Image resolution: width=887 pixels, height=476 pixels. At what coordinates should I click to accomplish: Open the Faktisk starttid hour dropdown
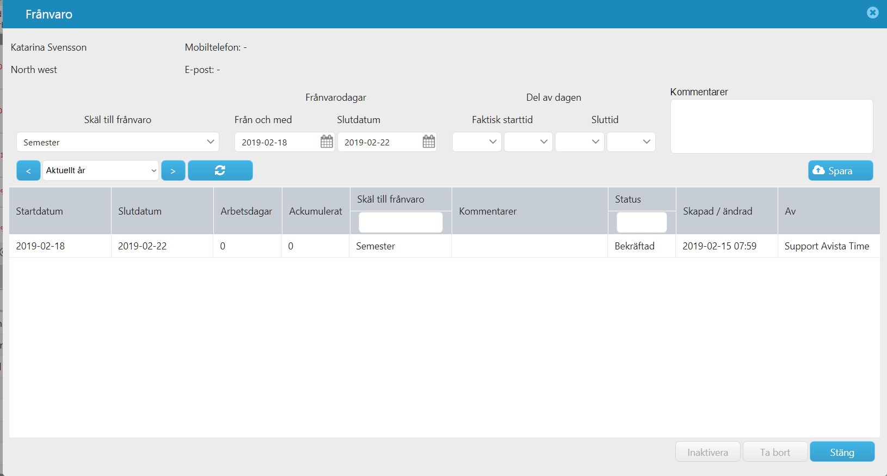tap(477, 142)
